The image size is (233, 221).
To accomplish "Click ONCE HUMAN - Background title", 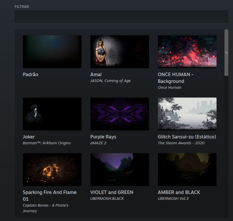I will pos(175,78).
